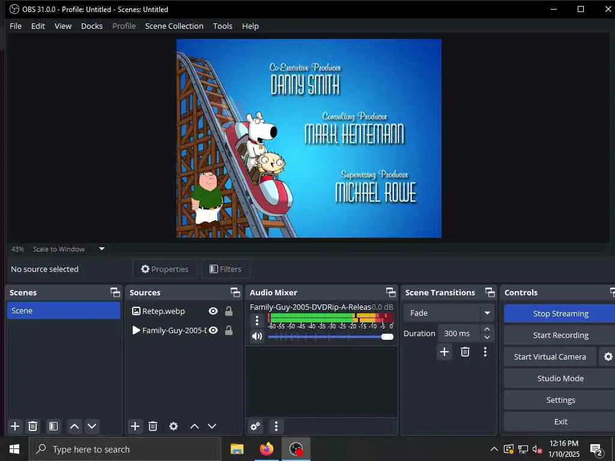The height and width of the screenshot is (461, 615).
Task: Add a scene transition with plus icon
Action: click(444, 352)
